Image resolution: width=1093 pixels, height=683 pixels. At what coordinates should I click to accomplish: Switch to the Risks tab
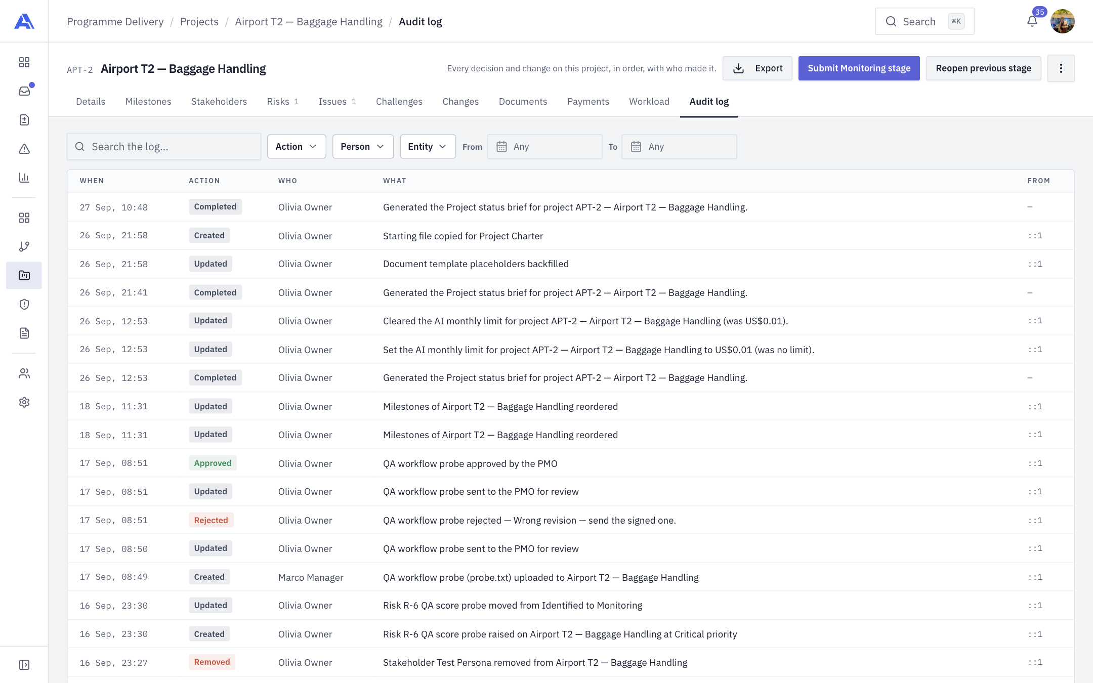coord(283,102)
